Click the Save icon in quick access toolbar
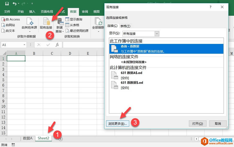 [x=7, y=4]
